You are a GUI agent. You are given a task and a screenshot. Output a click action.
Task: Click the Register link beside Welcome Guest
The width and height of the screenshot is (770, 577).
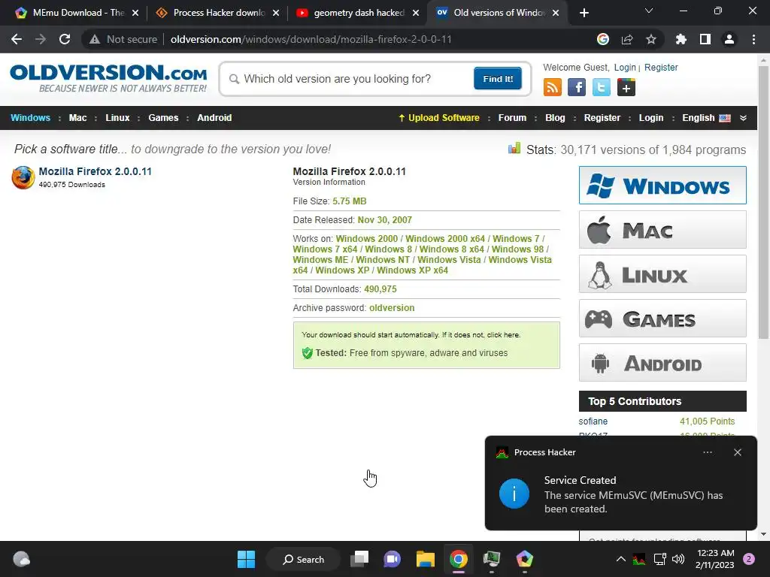661,67
